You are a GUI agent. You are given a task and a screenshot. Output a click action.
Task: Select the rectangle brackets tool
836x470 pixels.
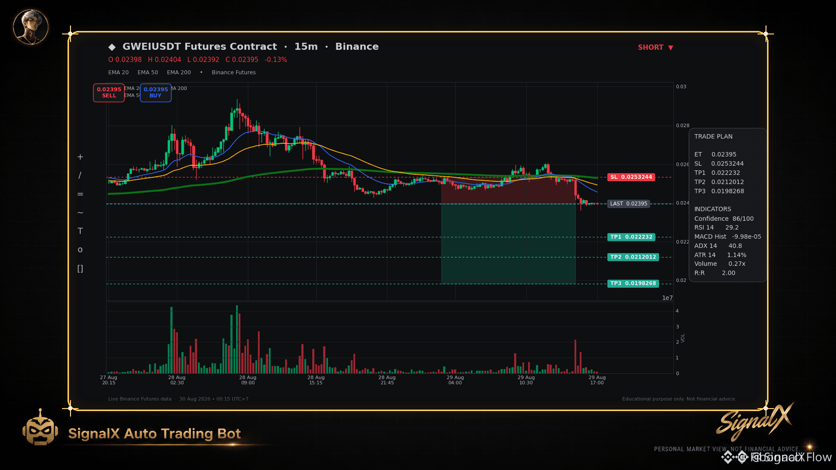(80, 269)
